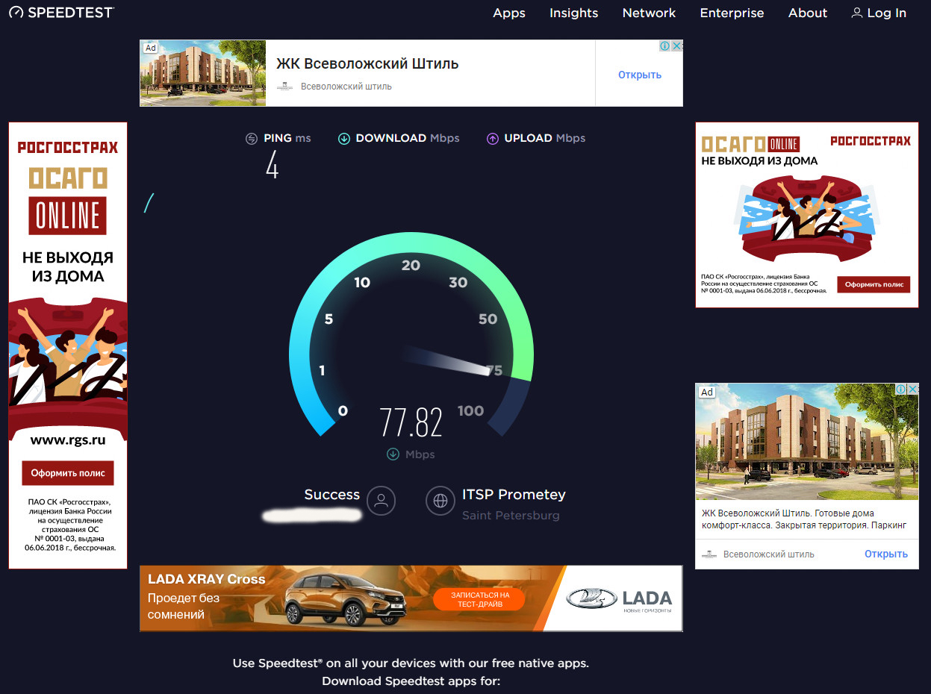Image resolution: width=931 pixels, height=694 pixels.
Task: Click the small download icon under the 77.82 reading
Action: 393,454
